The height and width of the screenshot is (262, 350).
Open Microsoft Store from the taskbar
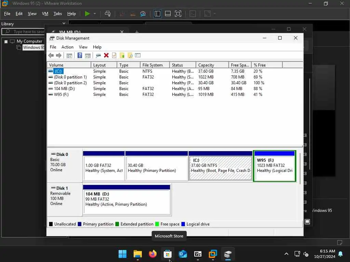click(x=167, y=254)
